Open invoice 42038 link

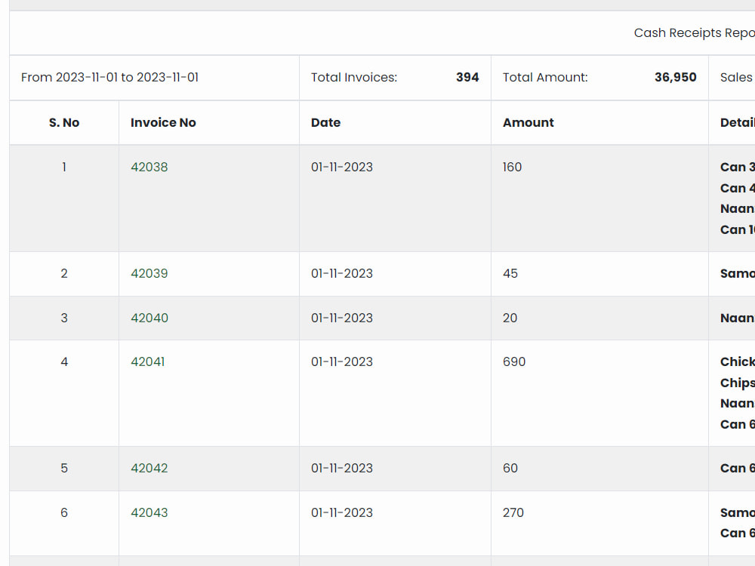[x=149, y=167]
